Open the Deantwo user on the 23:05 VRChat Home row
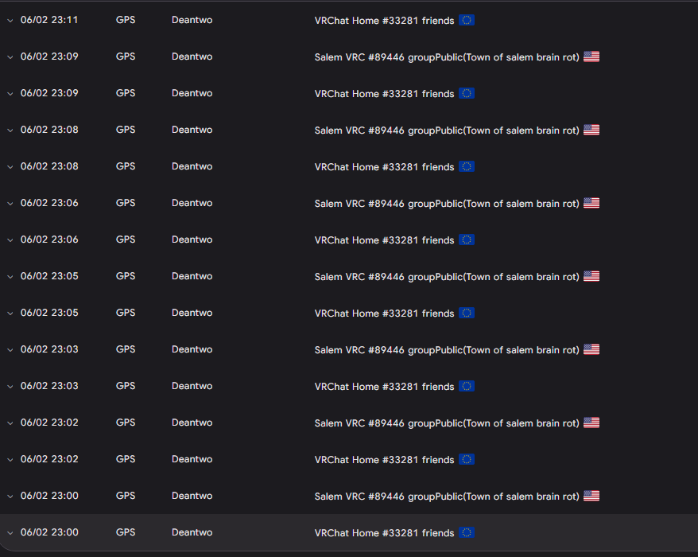The image size is (698, 557). [192, 313]
